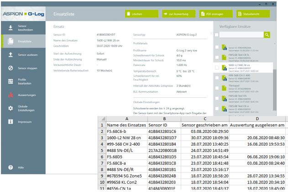Tick checkbox of the entry written 03.08.2020 11:10
Image resolution: width=288 pixels, height=192 pixels.
[217, 47]
